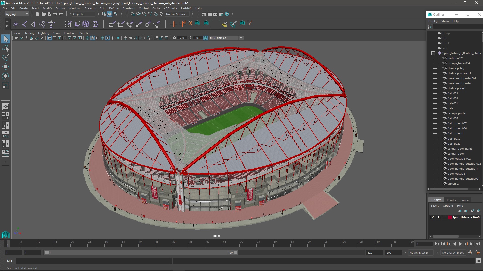
Task: Switch to the Anim layer tab
Action: pos(465,200)
